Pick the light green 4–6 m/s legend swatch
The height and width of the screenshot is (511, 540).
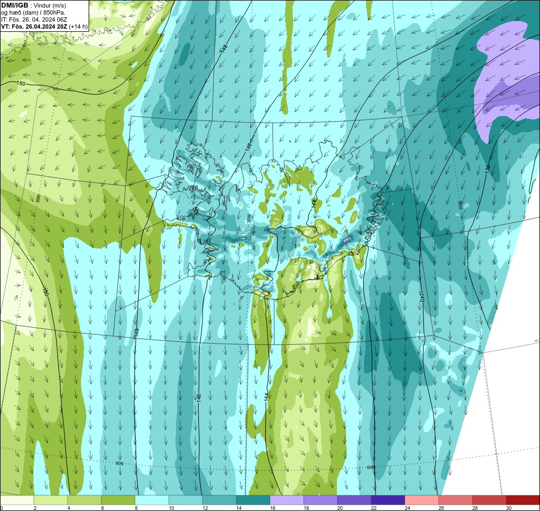pyautogui.click(x=84, y=500)
